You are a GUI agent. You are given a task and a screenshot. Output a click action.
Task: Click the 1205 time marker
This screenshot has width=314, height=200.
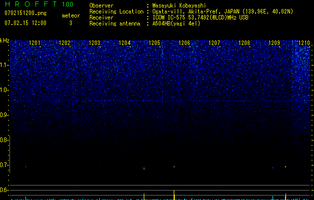click(x=155, y=43)
